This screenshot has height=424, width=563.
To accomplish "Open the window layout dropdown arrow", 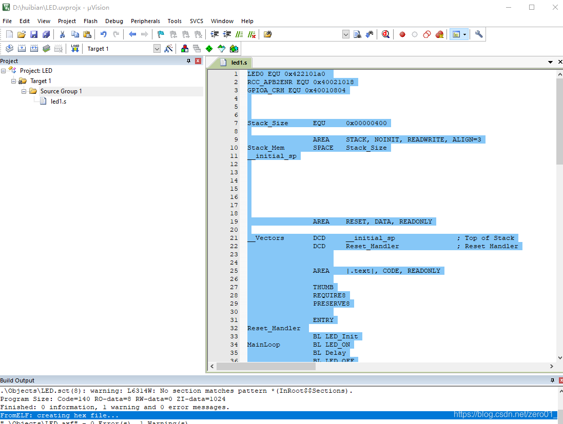I will 465,34.
